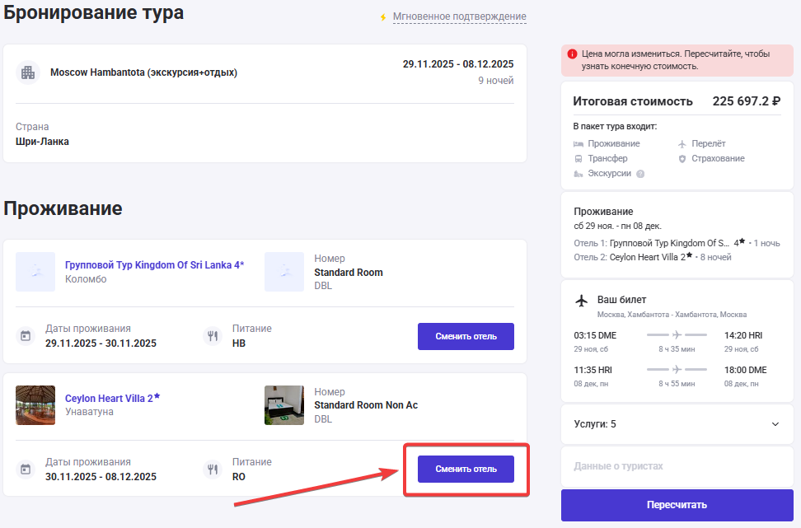The image size is (801, 528).
Task: Click the lightning bolt instant confirmation icon
Action: pos(382,17)
